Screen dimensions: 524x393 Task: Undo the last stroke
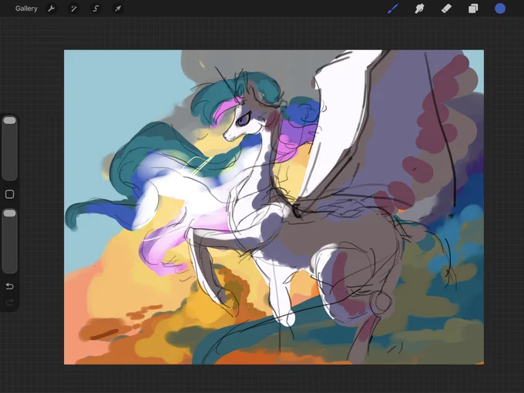click(x=10, y=287)
